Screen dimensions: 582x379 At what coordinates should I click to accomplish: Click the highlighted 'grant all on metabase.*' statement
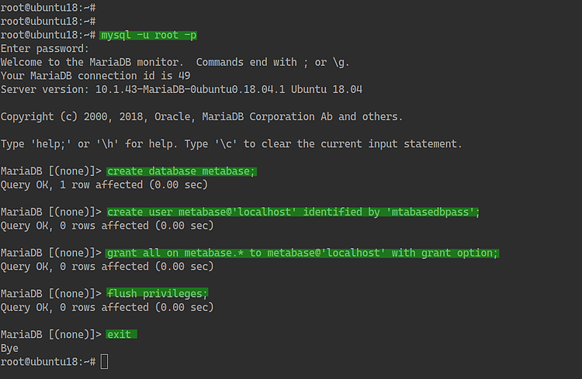click(302, 253)
